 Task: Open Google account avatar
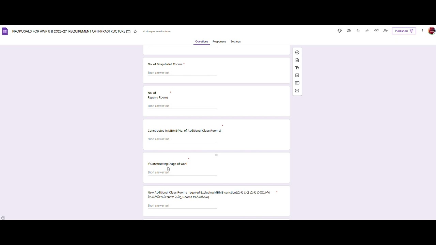(432, 31)
